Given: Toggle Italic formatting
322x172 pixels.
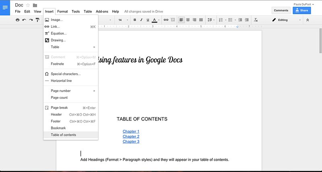Looking at the screenshot, I should coord(141,20).
